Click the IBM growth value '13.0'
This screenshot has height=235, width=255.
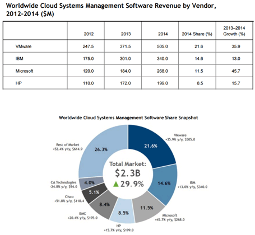[x=236, y=59]
